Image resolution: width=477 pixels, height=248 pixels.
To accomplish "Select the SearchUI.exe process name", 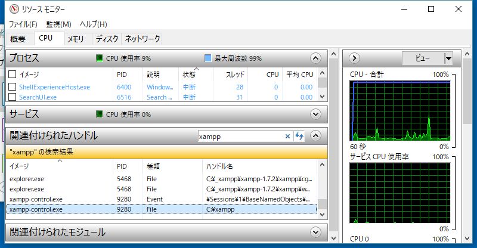I will coord(38,97).
